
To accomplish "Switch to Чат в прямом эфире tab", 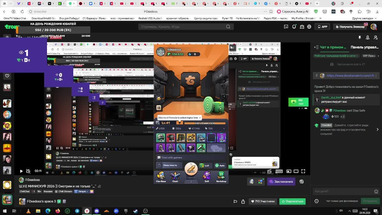I will tap(333, 47).
